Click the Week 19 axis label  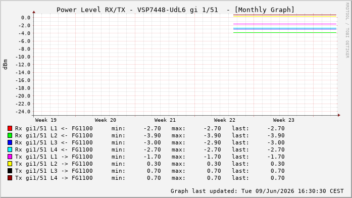point(46,120)
